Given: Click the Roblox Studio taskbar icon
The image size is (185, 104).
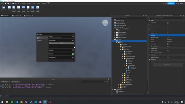Looking at the screenshot, I should [45, 102].
